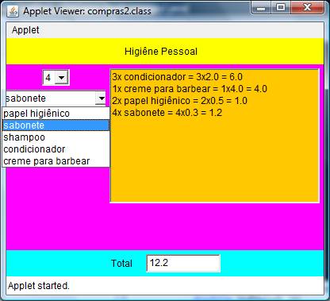Pick 'shampoo' from the product list
330x301 pixels.
pyautogui.click(x=56, y=137)
